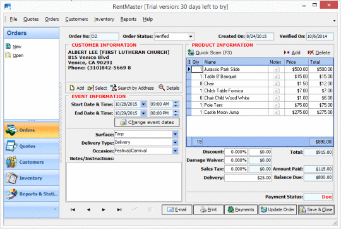Open the Inventory navigation section
This screenshot has width=341, height=229.
tap(32, 178)
